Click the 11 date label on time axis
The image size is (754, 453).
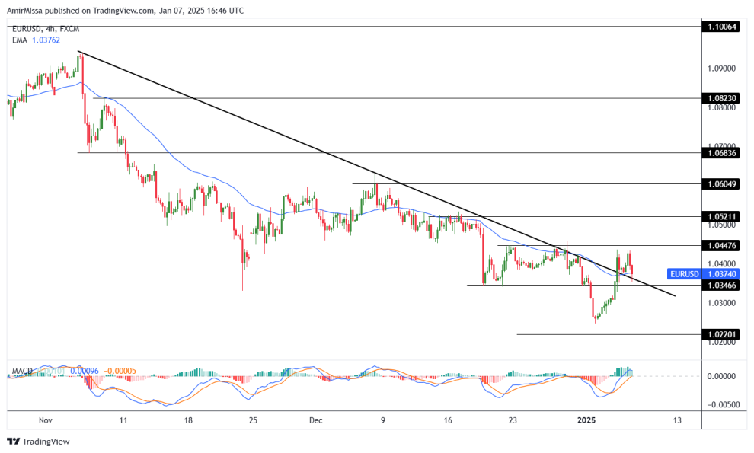pyautogui.click(x=123, y=420)
